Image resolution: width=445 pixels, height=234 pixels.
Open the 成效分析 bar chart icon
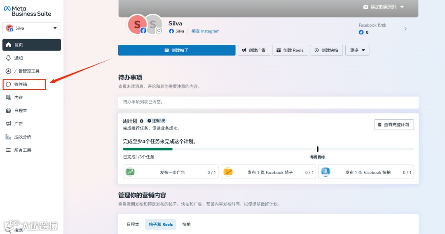[9, 137]
